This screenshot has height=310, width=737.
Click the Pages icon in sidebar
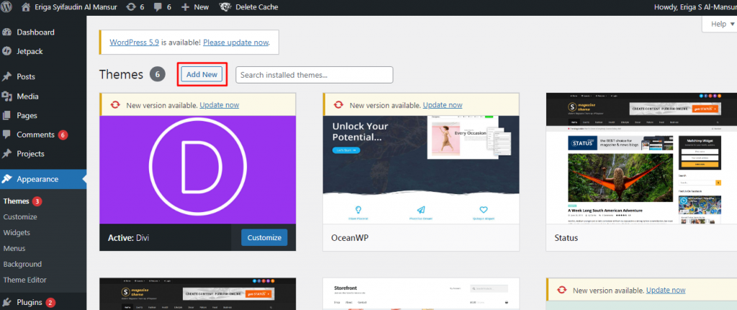pos(7,115)
